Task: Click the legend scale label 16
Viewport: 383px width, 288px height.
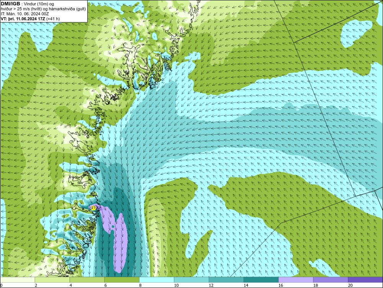Action: click(281, 285)
